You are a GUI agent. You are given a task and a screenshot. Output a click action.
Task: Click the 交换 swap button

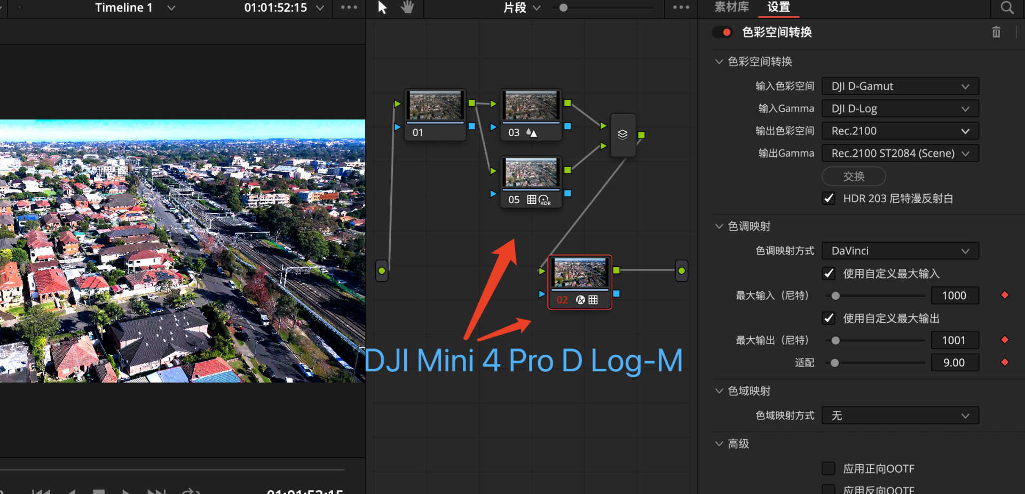point(854,177)
